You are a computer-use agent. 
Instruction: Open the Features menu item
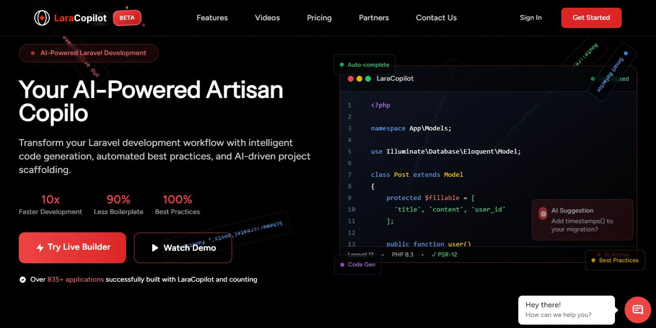[x=212, y=18]
